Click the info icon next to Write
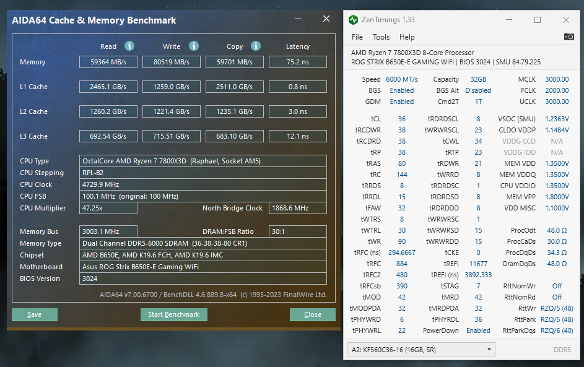Screen dimensions: 584x367 pos(194,46)
